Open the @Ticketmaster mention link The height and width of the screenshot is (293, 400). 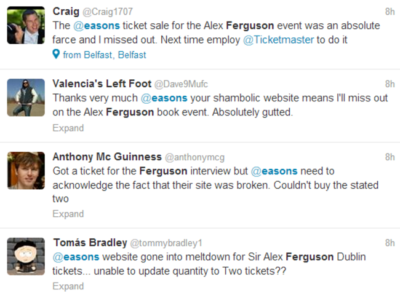pyautogui.click(x=289, y=40)
